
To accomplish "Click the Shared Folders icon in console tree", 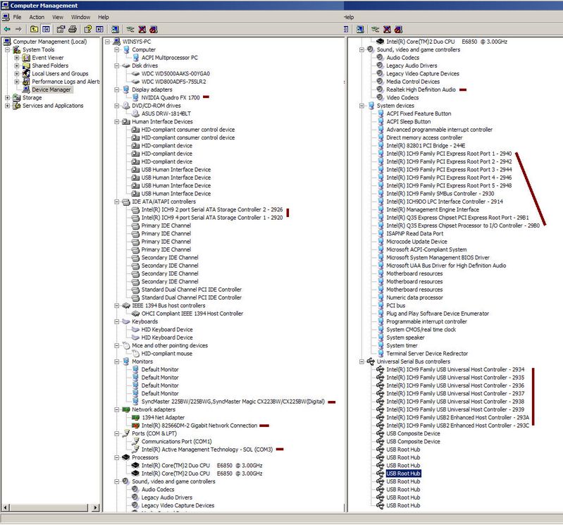I will pyautogui.click(x=26, y=66).
